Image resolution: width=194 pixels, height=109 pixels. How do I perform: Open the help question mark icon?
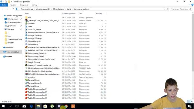(192, 5)
